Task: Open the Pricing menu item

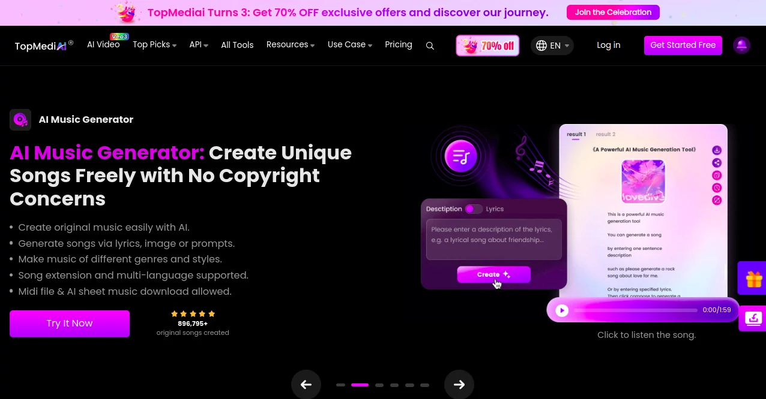Action: [398, 44]
